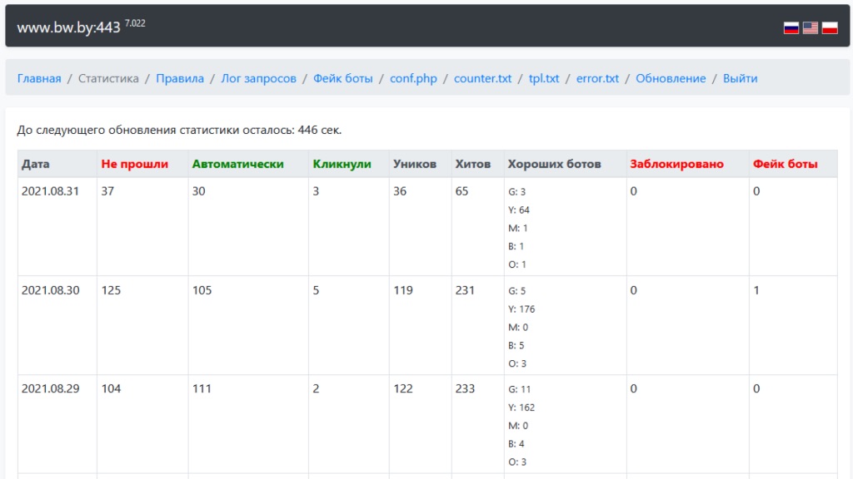
Task: Open the error.txt file link
Action: pyautogui.click(x=598, y=78)
